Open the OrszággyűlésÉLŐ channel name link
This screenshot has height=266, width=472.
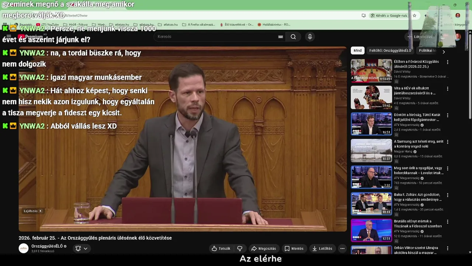(47, 246)
